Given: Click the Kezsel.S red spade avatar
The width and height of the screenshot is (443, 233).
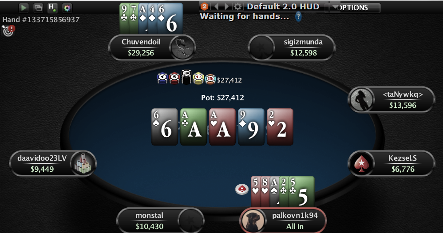Looking at the screenshot, I should [x=361, y=163].
